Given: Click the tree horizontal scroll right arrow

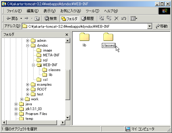Looking at the screenshot, I should [63, 122].
